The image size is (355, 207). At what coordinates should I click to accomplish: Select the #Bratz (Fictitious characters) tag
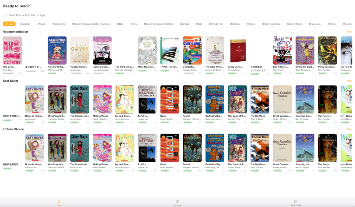pos(158,24)
